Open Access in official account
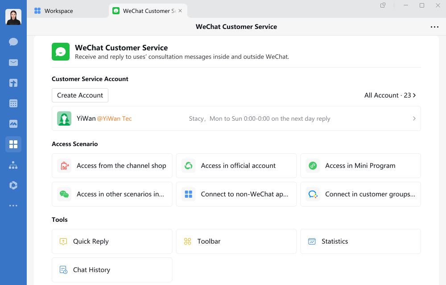This screenshot has width=446, height=285. point(236,166)
